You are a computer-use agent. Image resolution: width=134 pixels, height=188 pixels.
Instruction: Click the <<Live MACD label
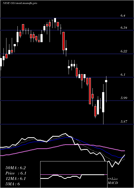pyautogui.click(x=113, y=181)
